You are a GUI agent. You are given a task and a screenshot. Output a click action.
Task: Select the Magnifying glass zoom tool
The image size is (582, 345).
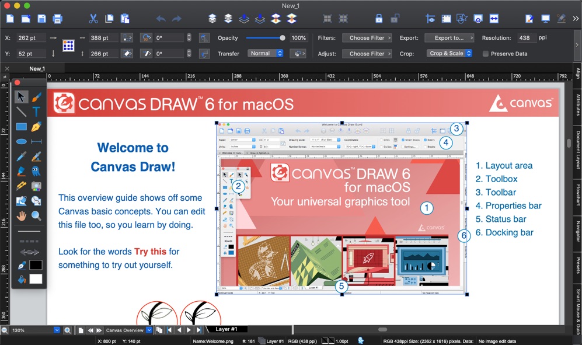pos(36,216)
